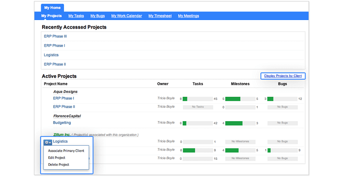This screenshot has width=359, height=178.
Task: Click ERP Phase I bugs progress bar
Action: (x=282, y=99)
